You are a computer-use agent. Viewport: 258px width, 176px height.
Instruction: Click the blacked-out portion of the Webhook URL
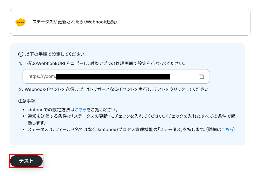[x=113, y=76]
